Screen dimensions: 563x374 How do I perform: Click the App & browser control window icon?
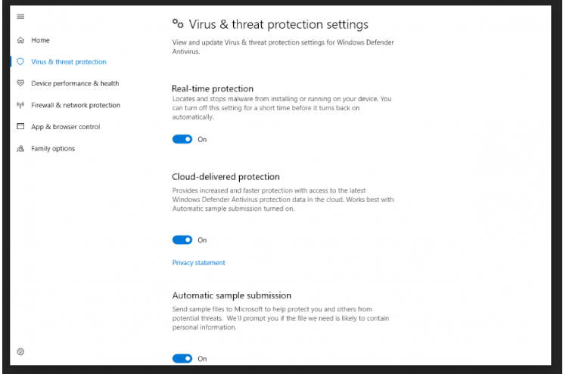point(20,127)
